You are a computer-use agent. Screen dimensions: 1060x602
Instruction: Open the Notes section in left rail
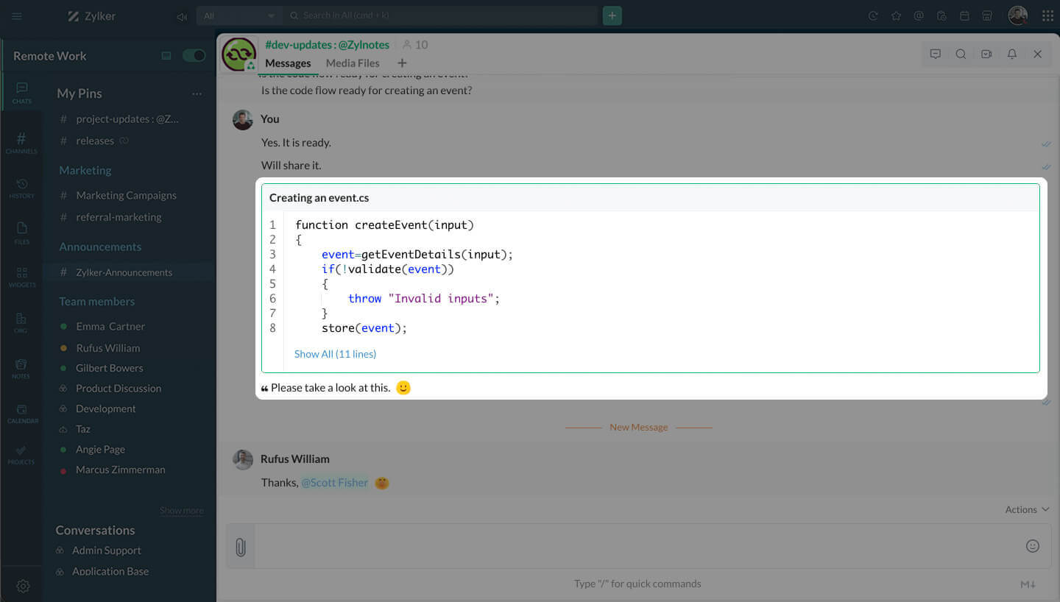click(21, 368)
